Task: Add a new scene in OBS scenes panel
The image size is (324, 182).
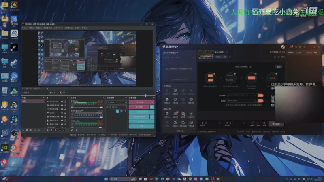Action: 23,130
